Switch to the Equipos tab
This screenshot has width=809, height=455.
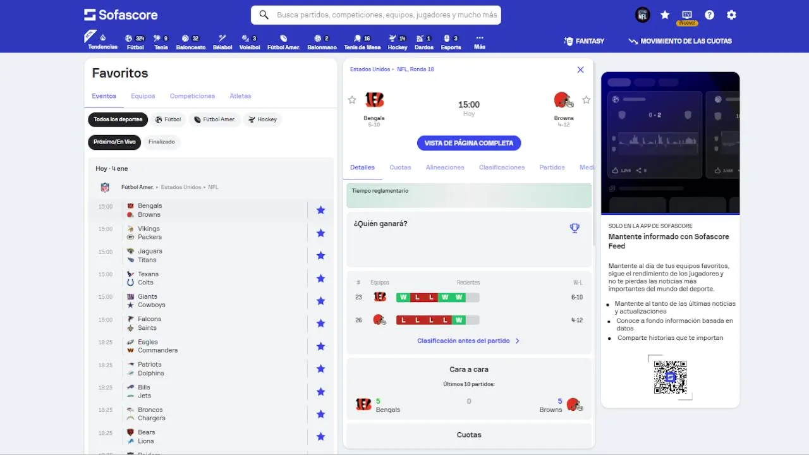click(143, 96)
